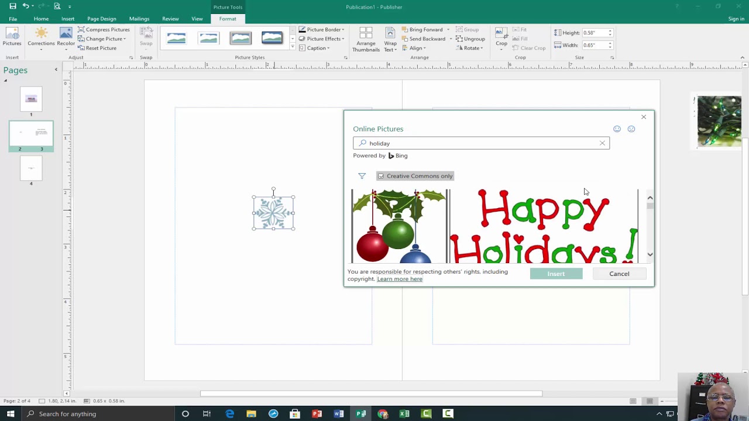Click Reset Picture
The width and height of the screenshot is (749, 421).
click(x=97, y=48)
